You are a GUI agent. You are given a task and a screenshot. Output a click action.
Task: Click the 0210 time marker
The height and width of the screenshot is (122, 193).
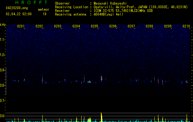(x=186, y=26)
